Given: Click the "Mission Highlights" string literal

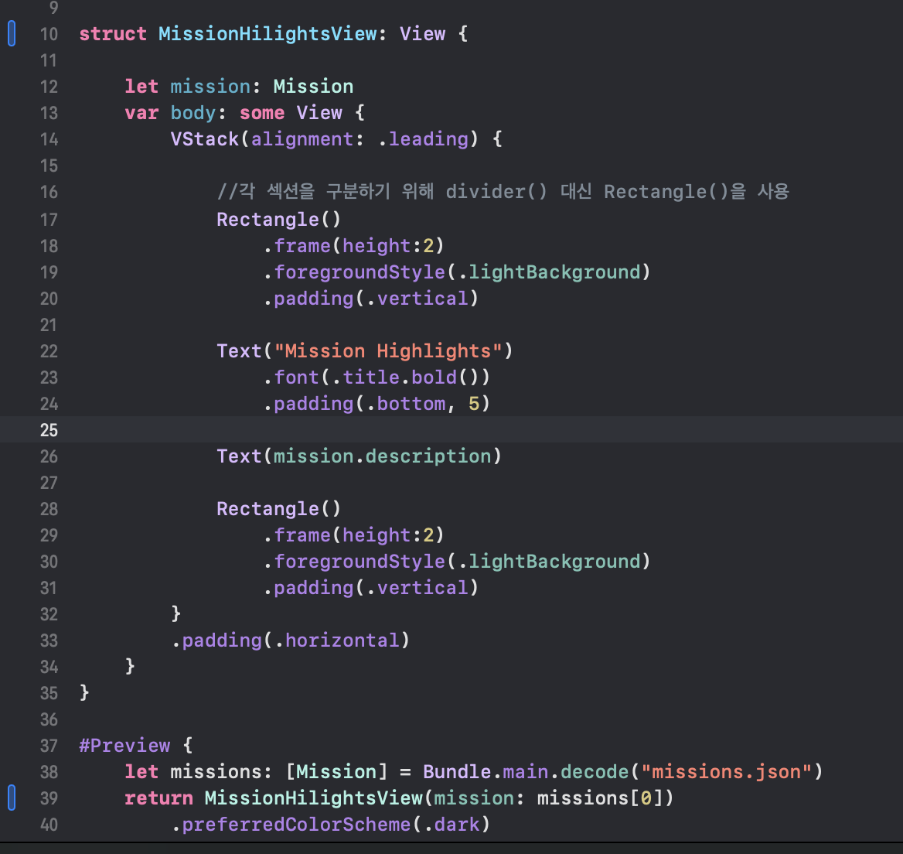Looking at the screenshot, I should point(387,351).
